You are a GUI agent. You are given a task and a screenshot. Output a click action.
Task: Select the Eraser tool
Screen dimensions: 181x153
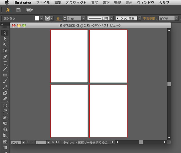[x=5, y=99]
